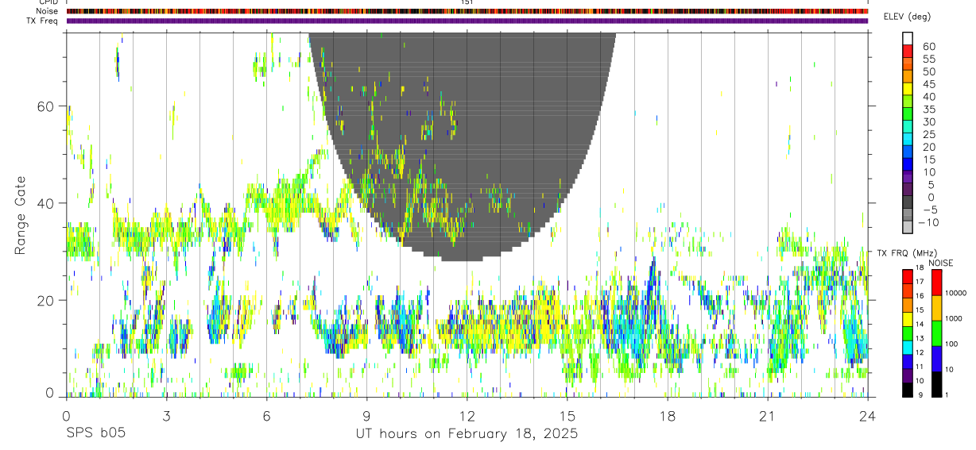Viewport: 976px width, 450px height.
Task: Click the TX FRQ legend value "18"
Action: [919, 267]
